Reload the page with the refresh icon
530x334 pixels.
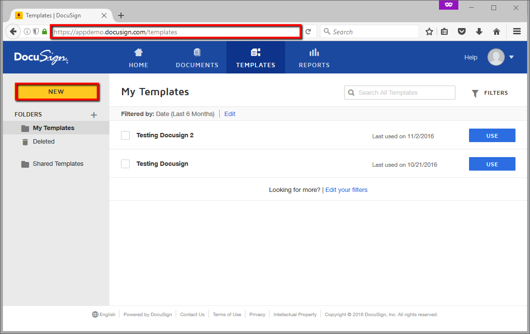pyautogui.click(x=308, y=32)
